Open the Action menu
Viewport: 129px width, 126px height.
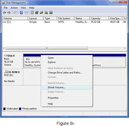[14, 8]
